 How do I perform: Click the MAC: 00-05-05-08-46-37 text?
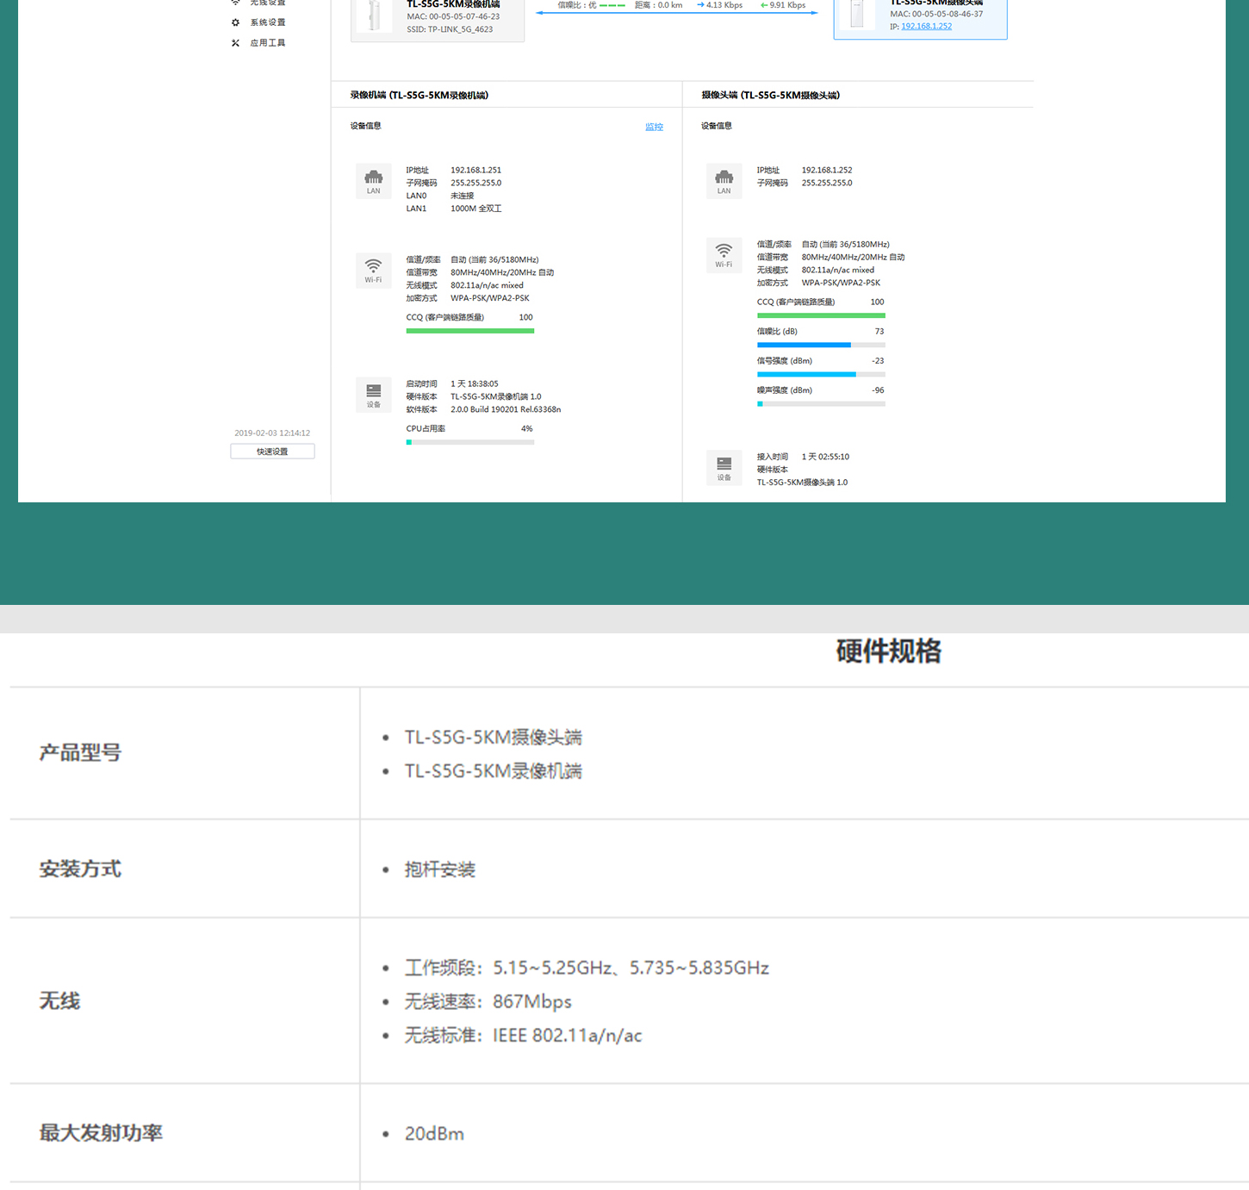pyautogui.click(x=936, y=14)
